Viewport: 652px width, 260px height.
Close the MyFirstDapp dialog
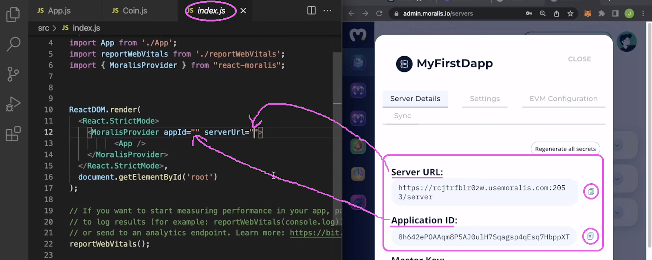coord(579,59)
